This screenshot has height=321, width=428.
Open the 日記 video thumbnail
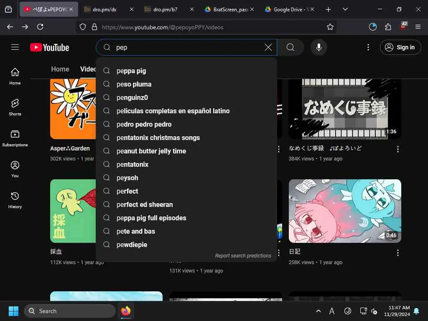click(345, 211)
